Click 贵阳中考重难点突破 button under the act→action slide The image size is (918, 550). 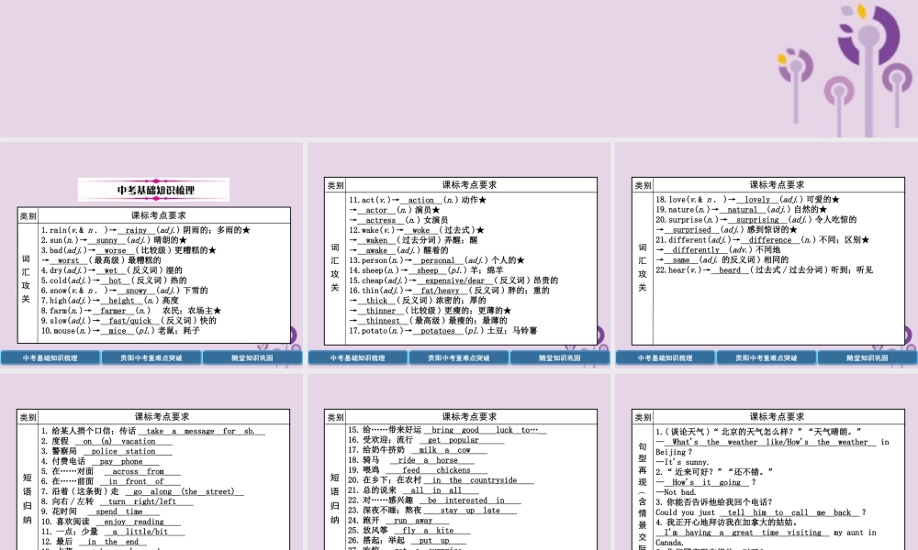pos(458,357)
